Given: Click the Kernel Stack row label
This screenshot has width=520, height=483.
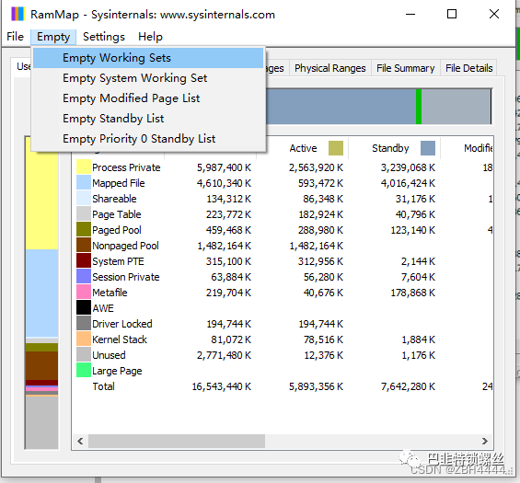Looking at the screenshot, I should (x=120, y=339).
